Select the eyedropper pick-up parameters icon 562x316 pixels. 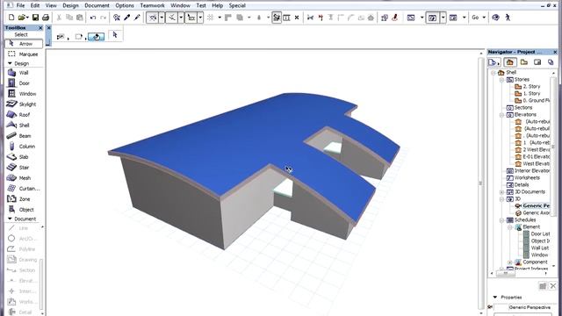126,18
